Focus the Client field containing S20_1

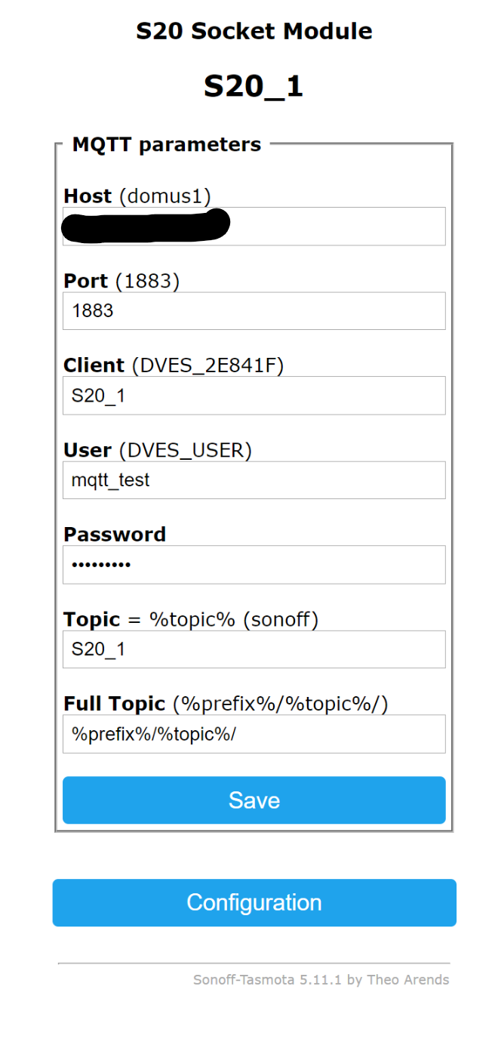(x=254, y=395)
